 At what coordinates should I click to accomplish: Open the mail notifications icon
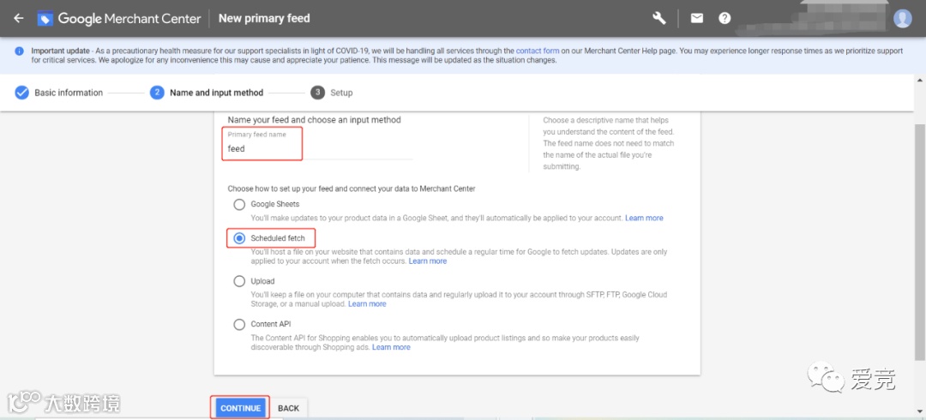(x=697, y=18)
